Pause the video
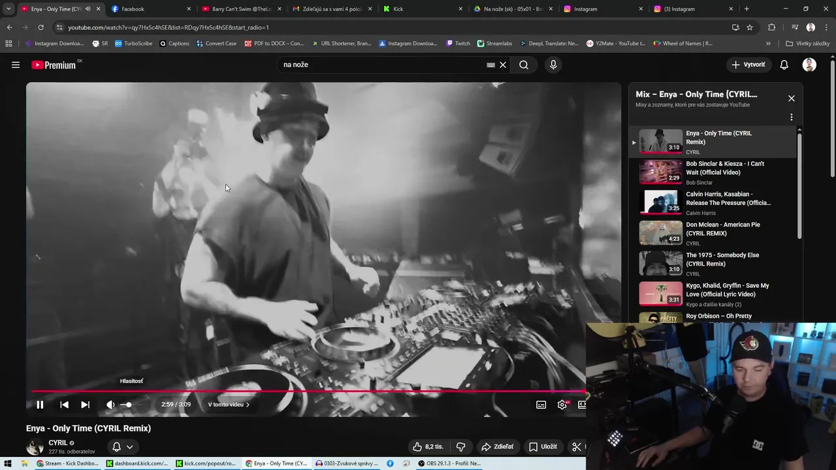The image size is (836, 470). (40, 405)
